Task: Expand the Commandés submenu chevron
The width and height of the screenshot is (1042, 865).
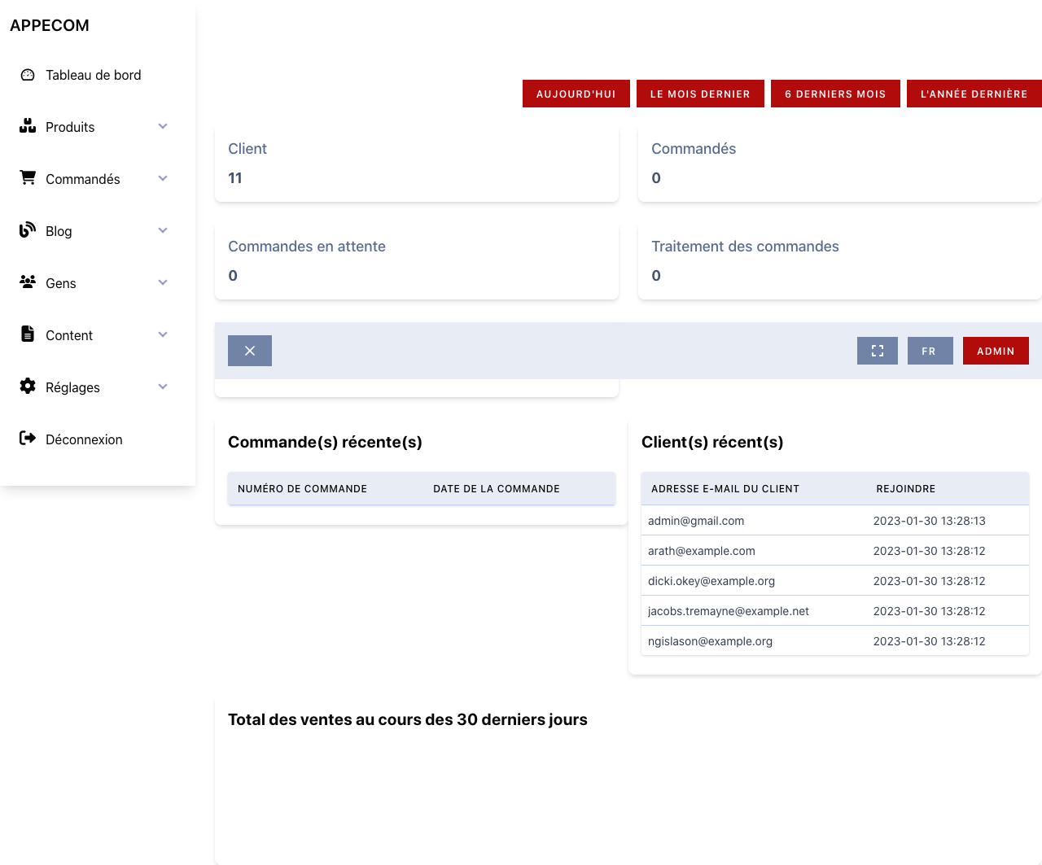Action: click(163, 178)
